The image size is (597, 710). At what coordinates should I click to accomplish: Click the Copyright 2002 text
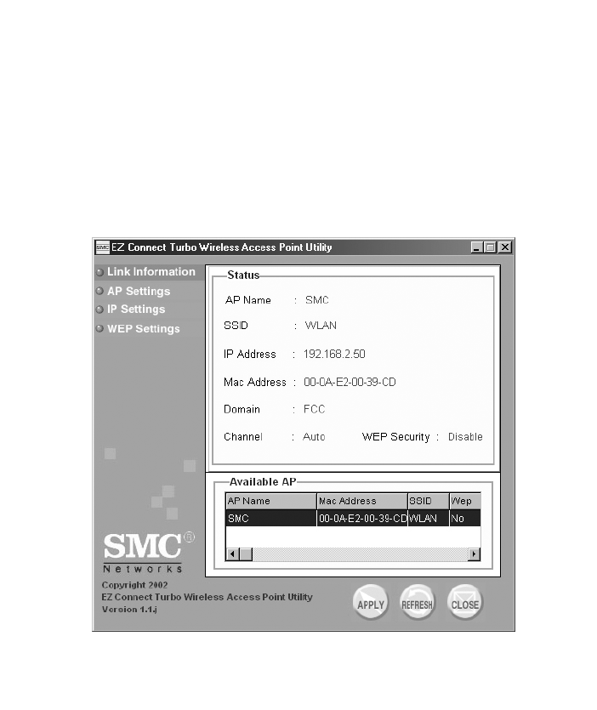[x=134, y=585]
